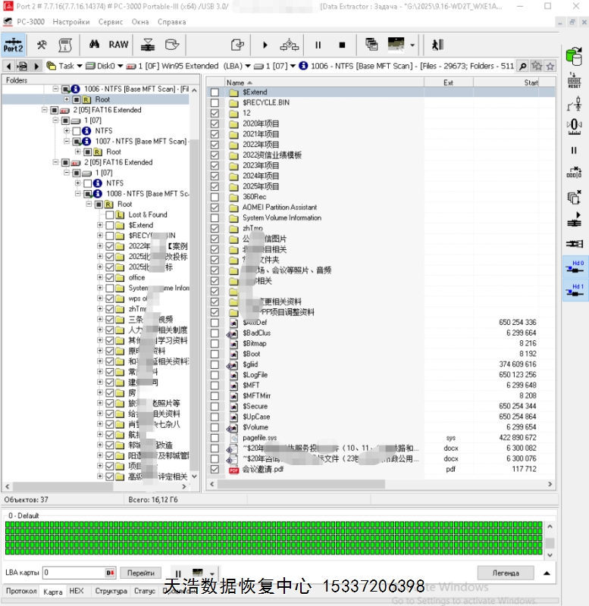This screenshot has height=606, width=589.
Task: Click the Port 2 toolbar button
Action: click(x=14, y=45)
